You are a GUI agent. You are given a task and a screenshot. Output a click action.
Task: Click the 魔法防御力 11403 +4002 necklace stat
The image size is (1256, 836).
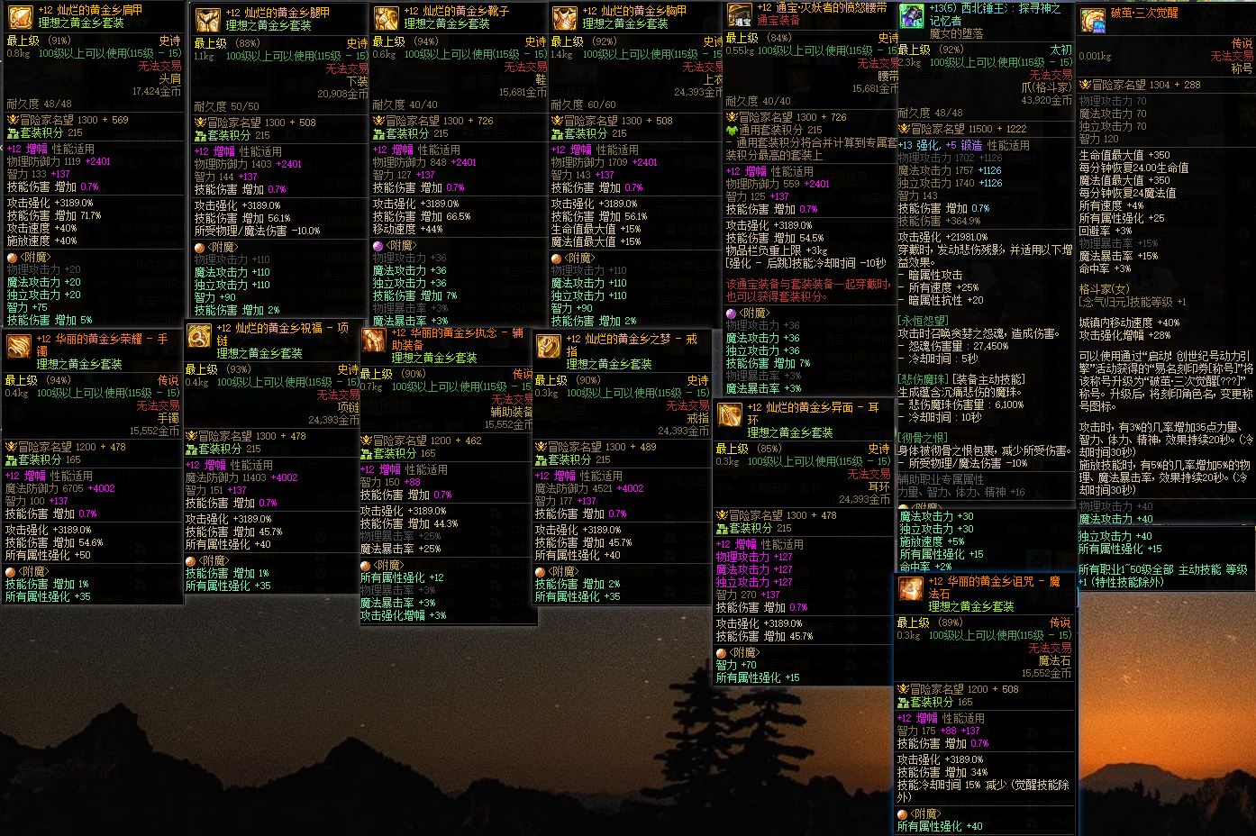(x=241, y=477)
